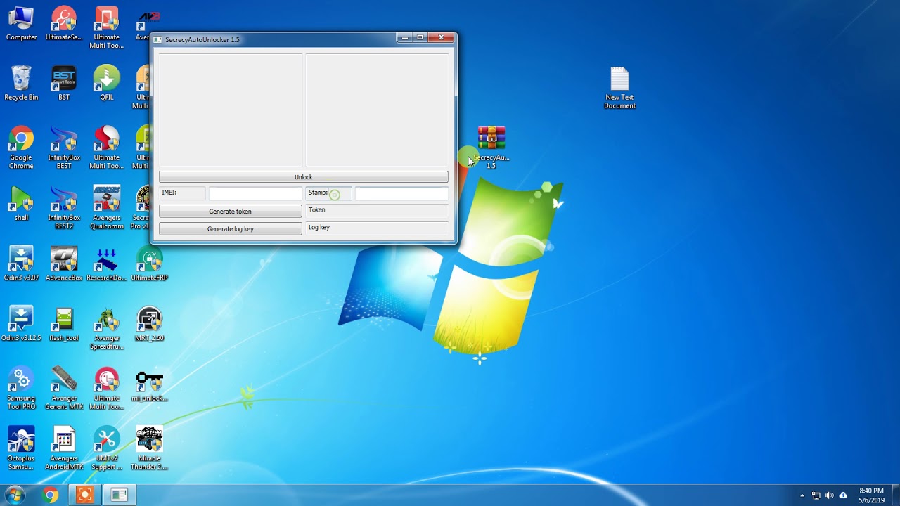Open the Computer desktop icon
Image resolution: width=900 pixels, height=506 pixels.
21,23
